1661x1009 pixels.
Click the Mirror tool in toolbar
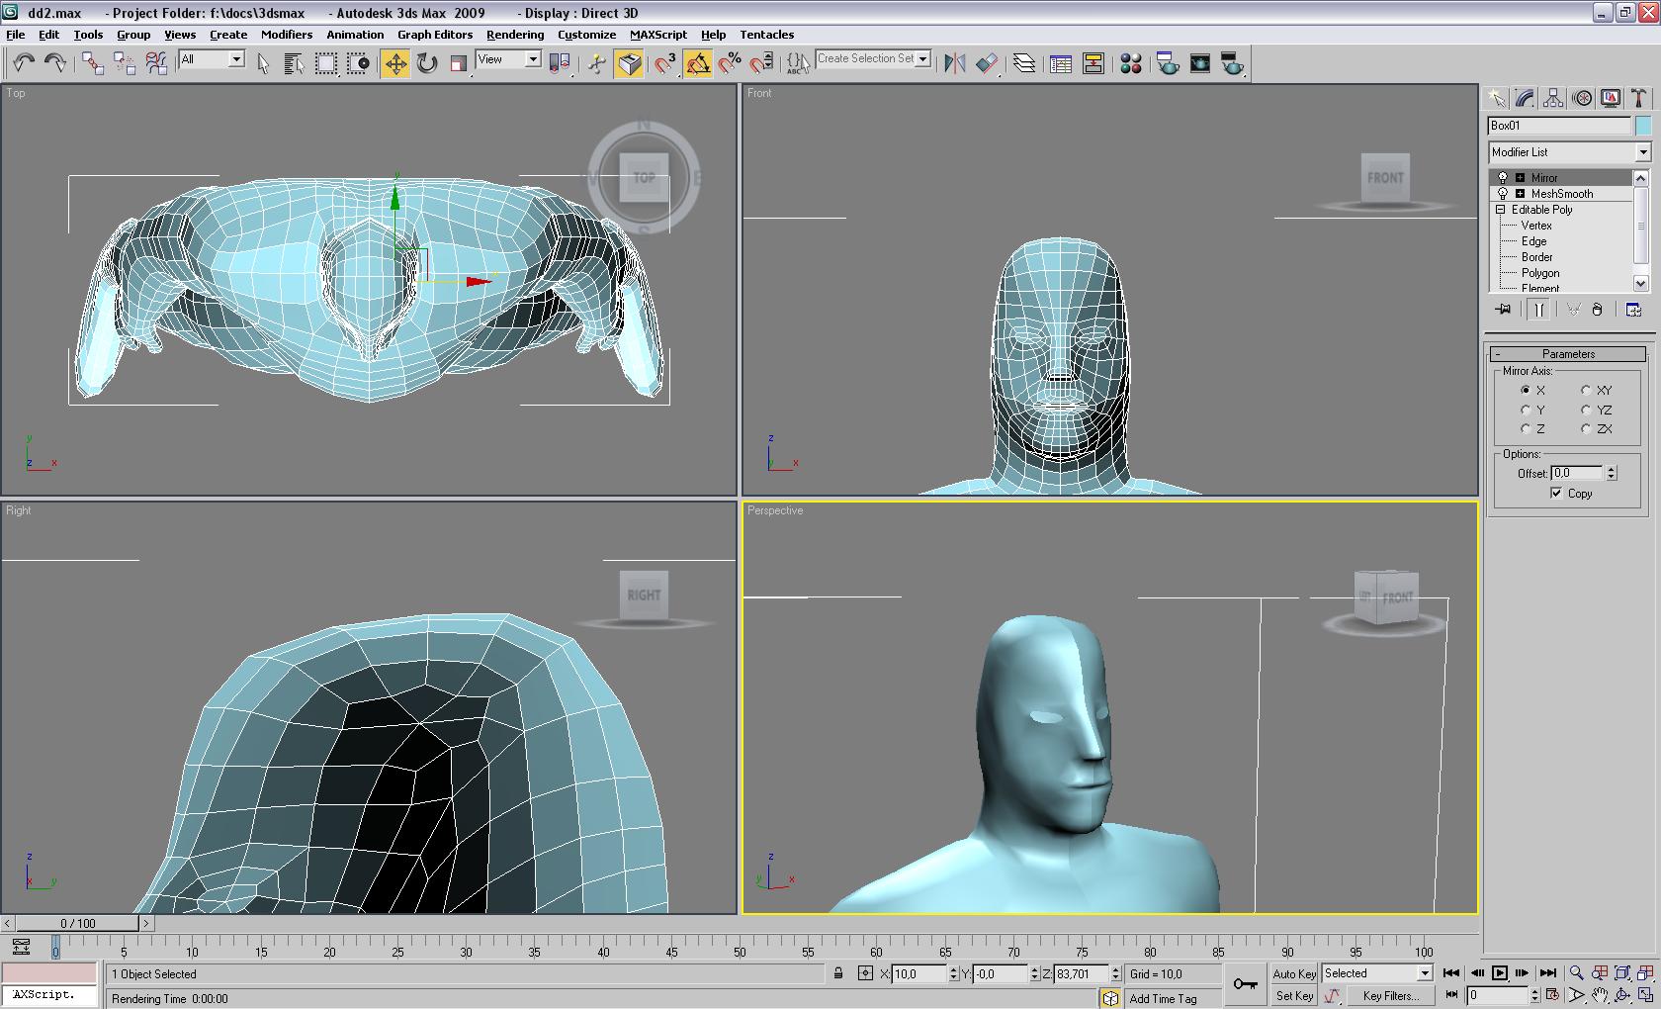[x=954, y=64]
